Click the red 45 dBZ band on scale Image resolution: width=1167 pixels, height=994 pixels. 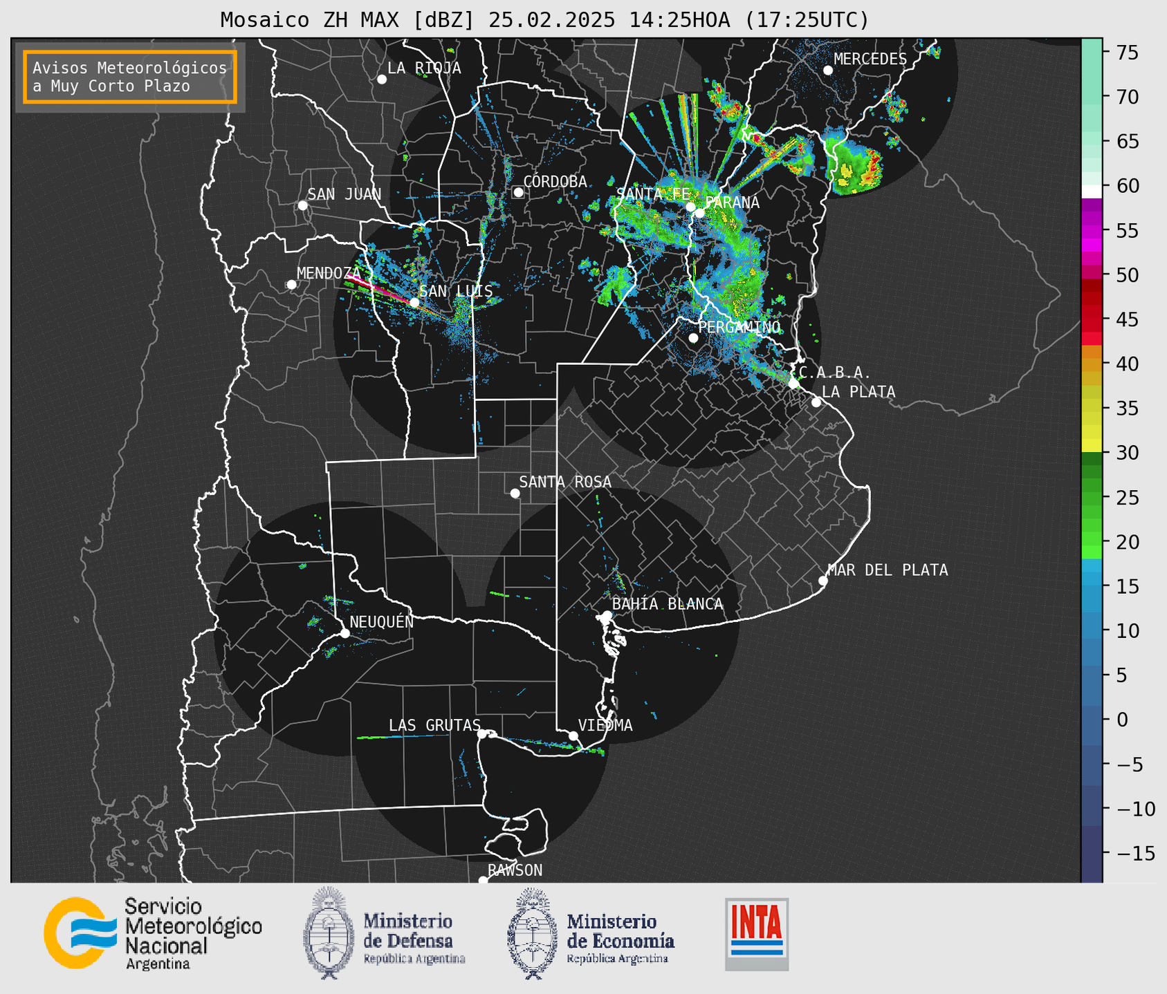pyautogui.click(x=1092, y=320)
